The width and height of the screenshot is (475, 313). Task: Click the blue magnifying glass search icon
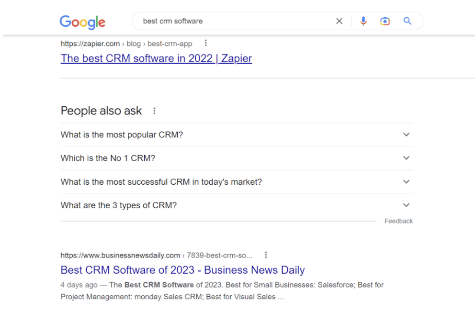407,21
